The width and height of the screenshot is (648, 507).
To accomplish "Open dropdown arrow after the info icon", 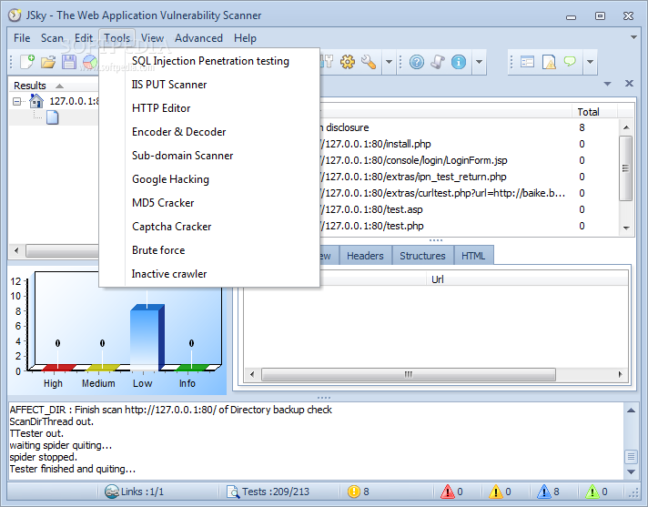I will pos(479,62).
